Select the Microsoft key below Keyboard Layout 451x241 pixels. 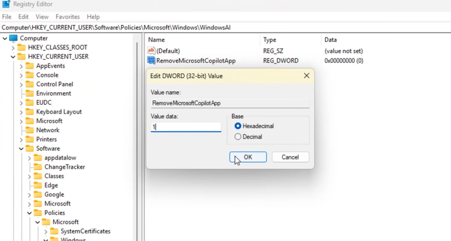coord(49,121)
